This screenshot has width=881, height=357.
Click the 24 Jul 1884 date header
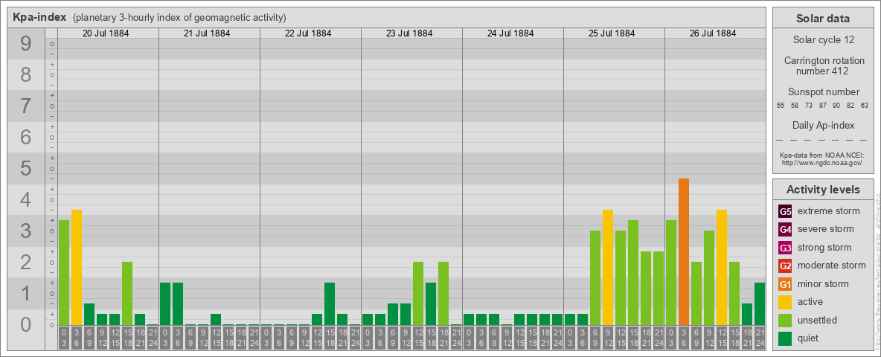click(x=510, y=33)
